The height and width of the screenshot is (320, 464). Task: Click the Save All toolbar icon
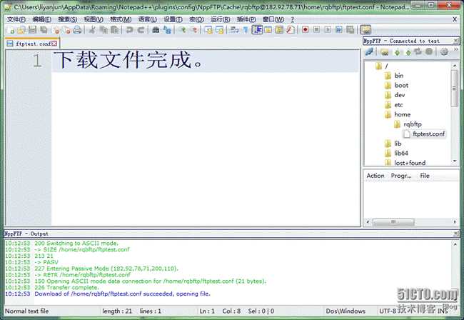pyautogui.click(x=44, y=30)
